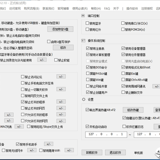This screenshot has height=160, width=160.
Task: Enable the 禁止手机电脑文件互传 checkbox
Action: tap(23, 83)
